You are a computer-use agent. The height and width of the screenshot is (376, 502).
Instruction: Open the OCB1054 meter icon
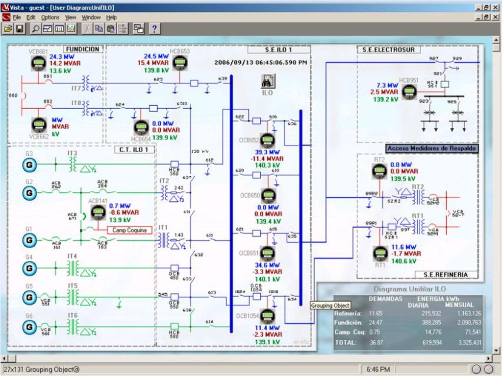click(x=267, y=317)
